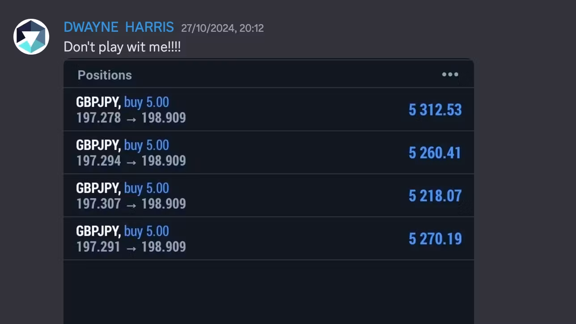Click the 5 312.53 profit value
The height and width of the screenshot is (324, 576).
[x=435, y=110]
